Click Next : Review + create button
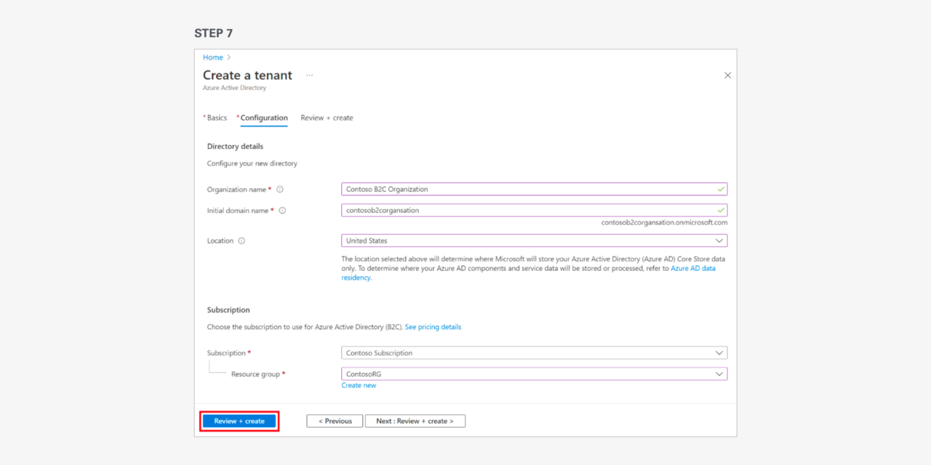Screen dimensions: 931x465 pyautogui.click(x=415, y=421)
